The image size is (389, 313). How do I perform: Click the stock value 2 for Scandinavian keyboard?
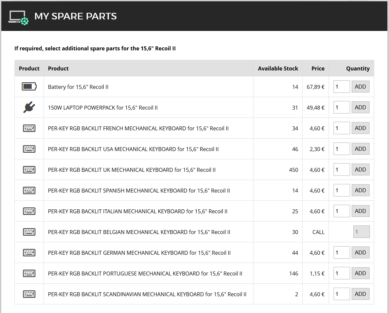point(297,295)
